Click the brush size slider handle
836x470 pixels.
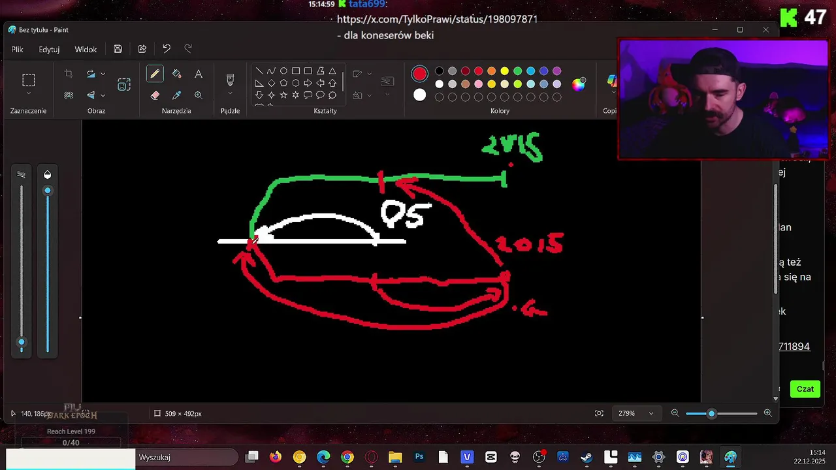(x=22, y=342)
